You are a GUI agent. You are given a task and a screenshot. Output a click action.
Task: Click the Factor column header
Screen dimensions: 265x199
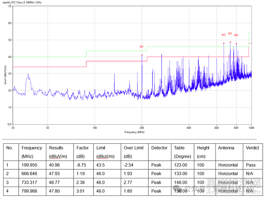coord(82,148)
